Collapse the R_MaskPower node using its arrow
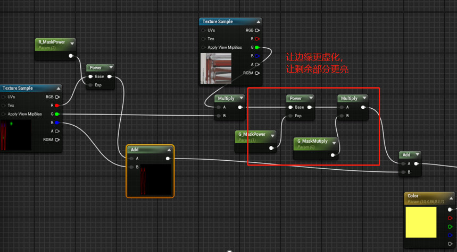Screen dimensions: 457x252 (x=72, y=43)
